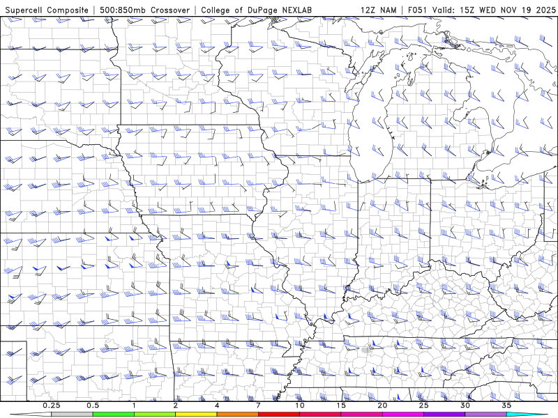558x418 pixels.
Task: Click the 'Supercell Composite' title text
Action: coord(47,10)
